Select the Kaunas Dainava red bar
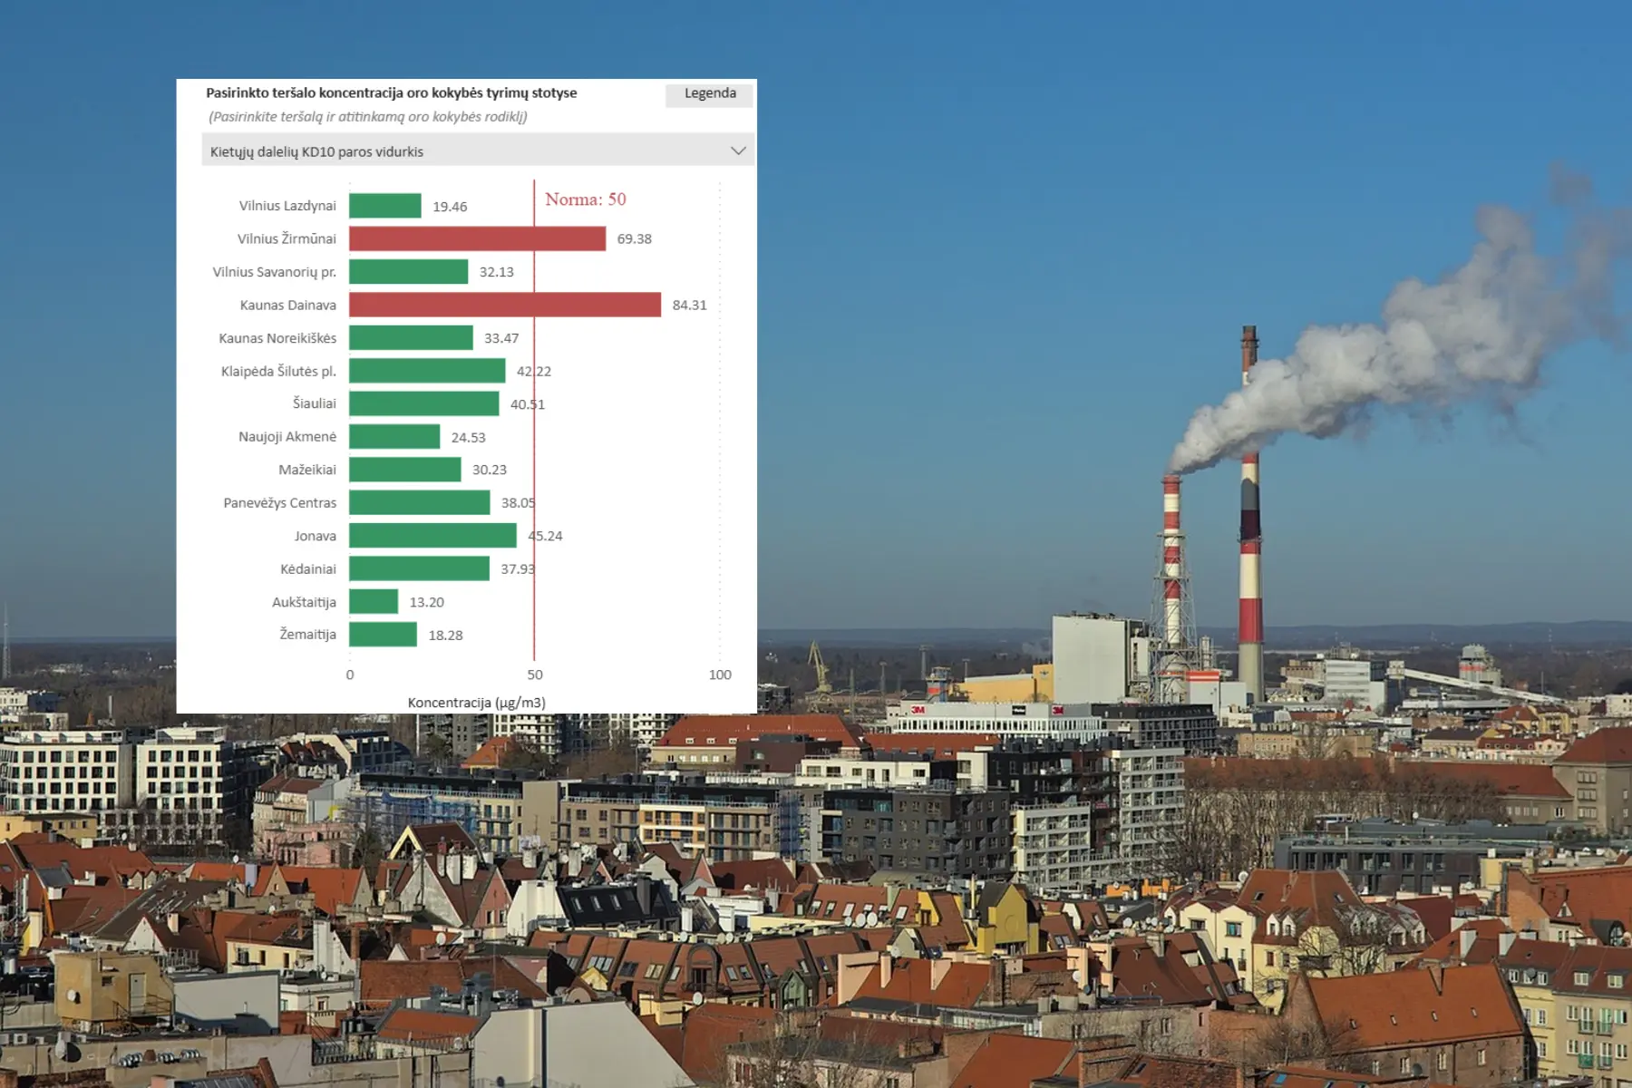 tap(505, 305)
